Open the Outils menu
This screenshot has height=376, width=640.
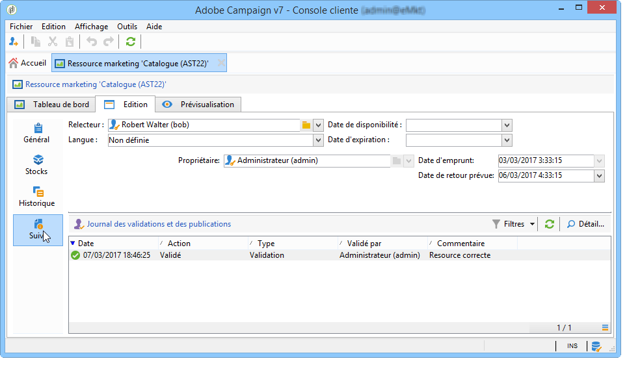[127, 27]
